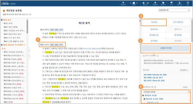193x104 pixels.
Task: Click info icon beside 담당부처 전화번호
Action: tap(158, 56)
